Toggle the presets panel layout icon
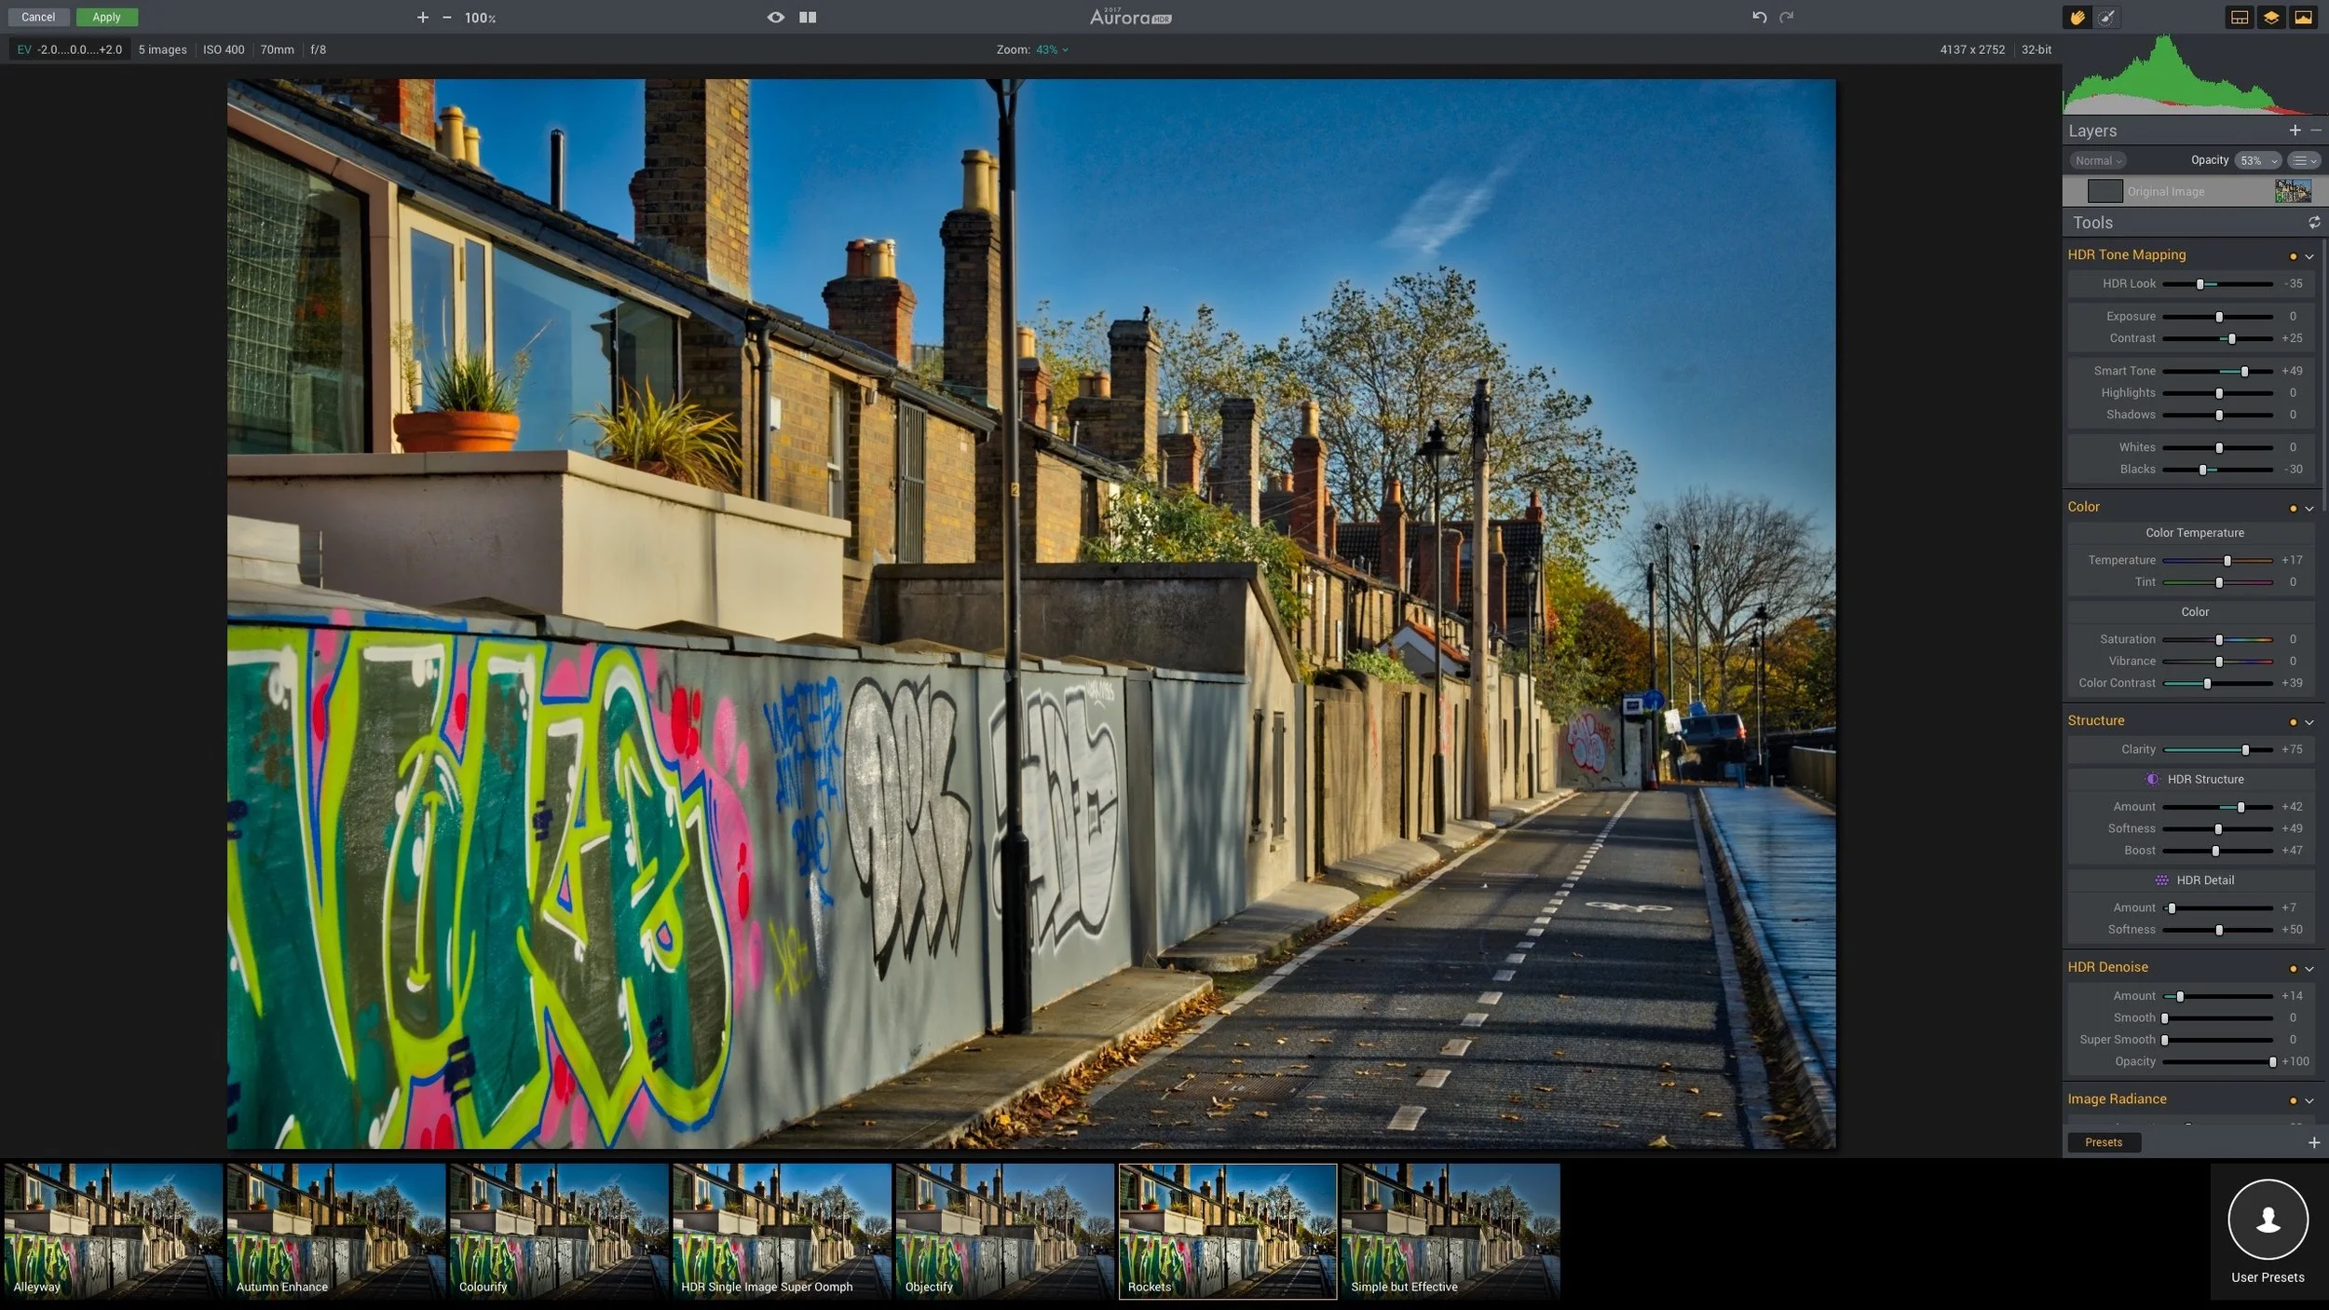This screenshot has height=1310, width=2329. [x=2239, y=17]
